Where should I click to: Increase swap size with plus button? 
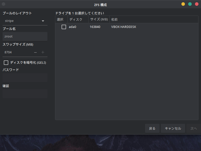pyautogui.click(x=43, y=52)
